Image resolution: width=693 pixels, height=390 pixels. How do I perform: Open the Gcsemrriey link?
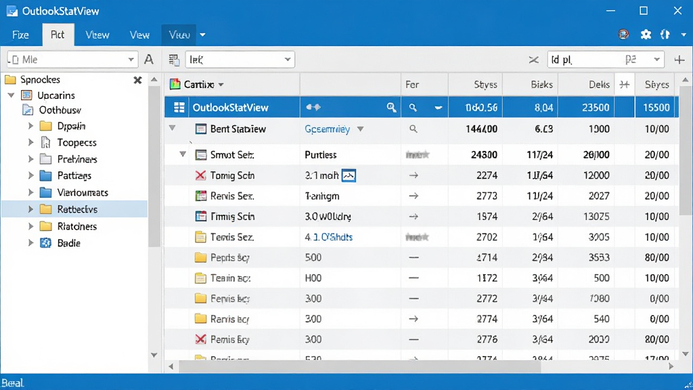[327, 129]
